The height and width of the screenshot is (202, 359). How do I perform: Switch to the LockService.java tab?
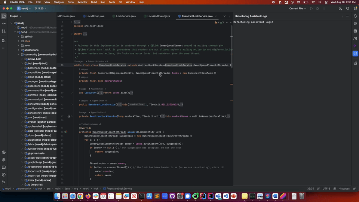click(x=125, y=16)
